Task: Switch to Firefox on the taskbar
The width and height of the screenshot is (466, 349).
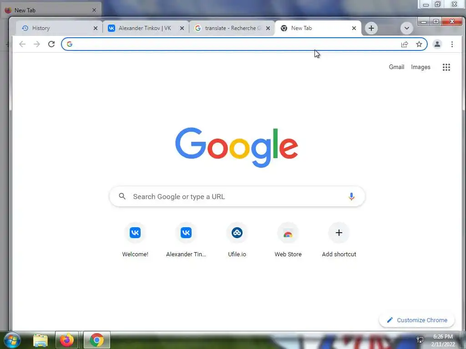Action: [67, 340]
